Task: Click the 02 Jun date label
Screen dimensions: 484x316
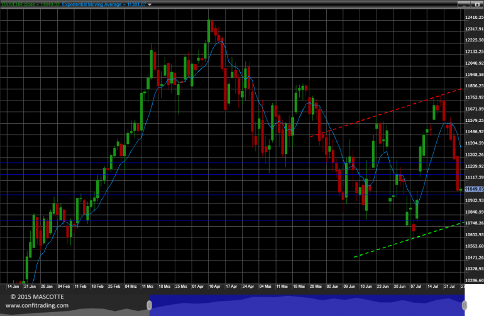Action: (333, 286)
